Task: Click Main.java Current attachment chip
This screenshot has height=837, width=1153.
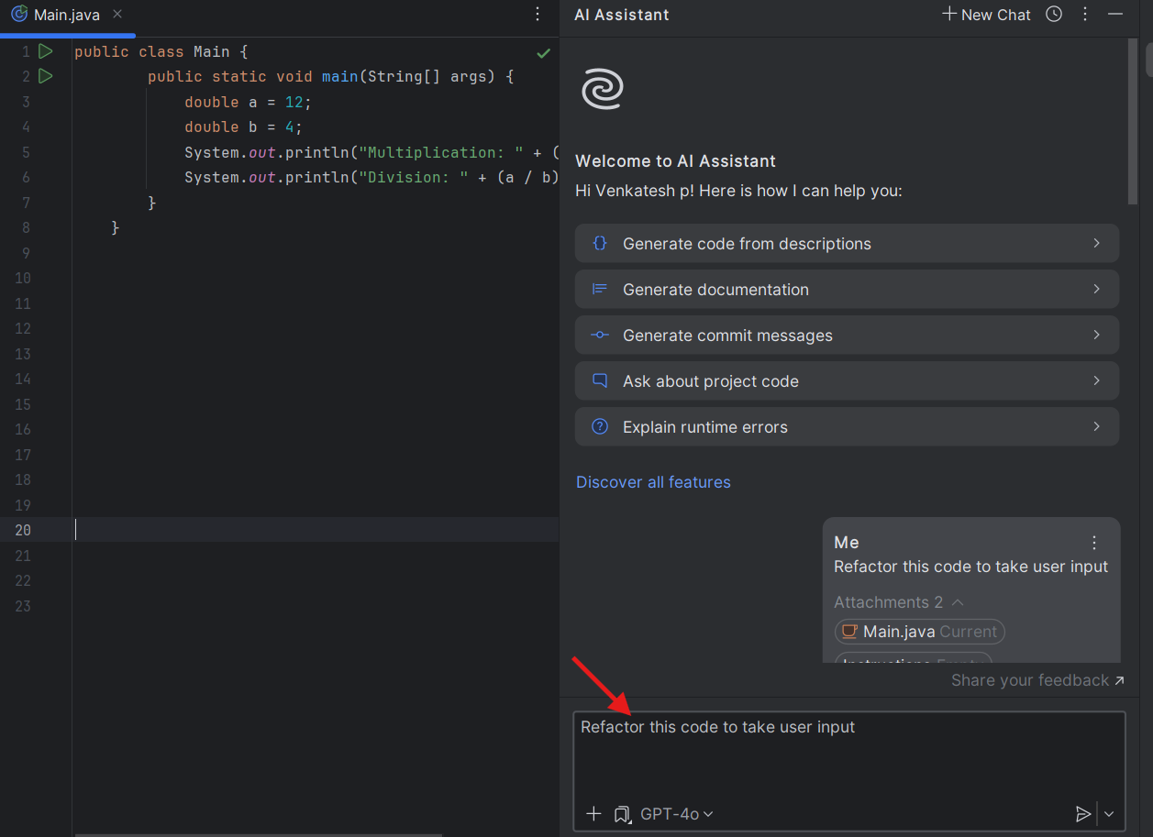Action: click(920, 632)
